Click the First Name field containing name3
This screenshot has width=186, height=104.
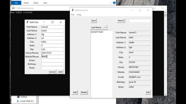pos(52,27)
